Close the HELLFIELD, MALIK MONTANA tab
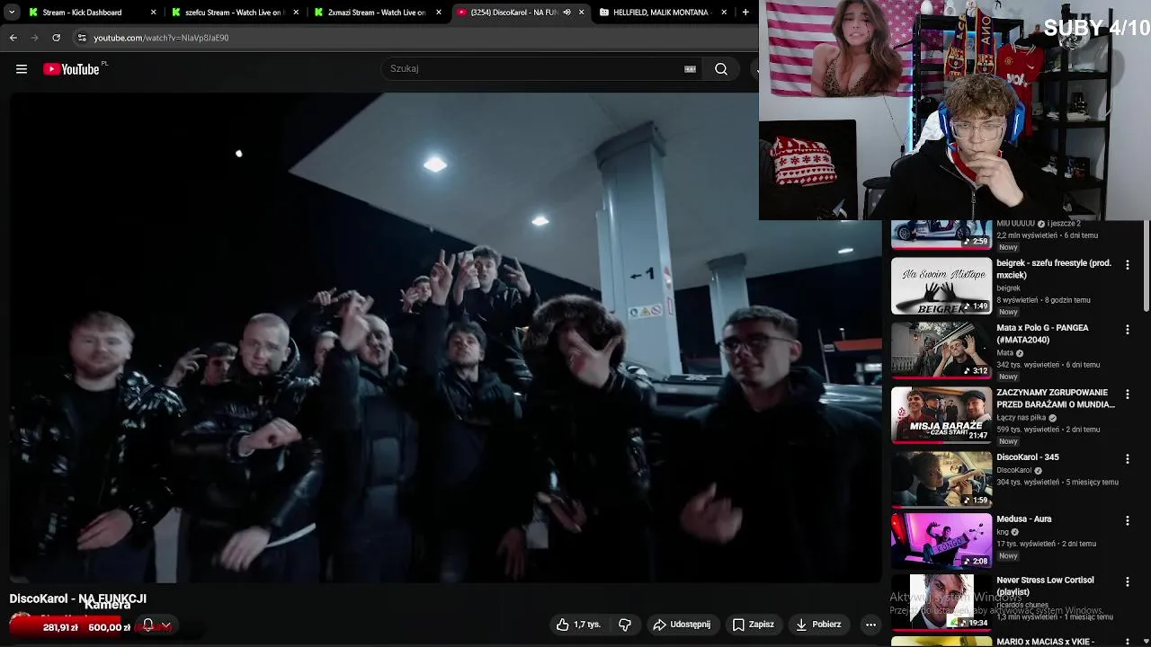The image size is (1151, 647). 724,13
